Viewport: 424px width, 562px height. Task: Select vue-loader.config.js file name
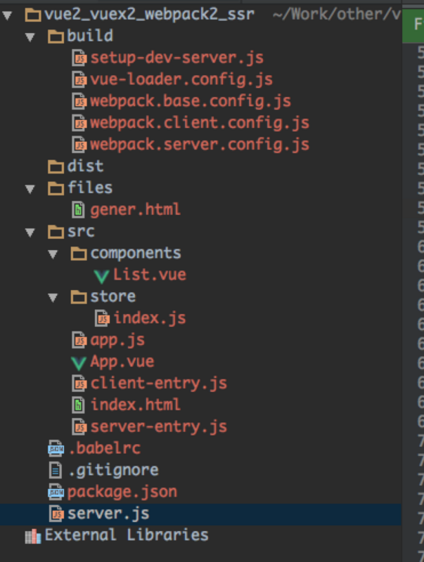click(181, 80)
